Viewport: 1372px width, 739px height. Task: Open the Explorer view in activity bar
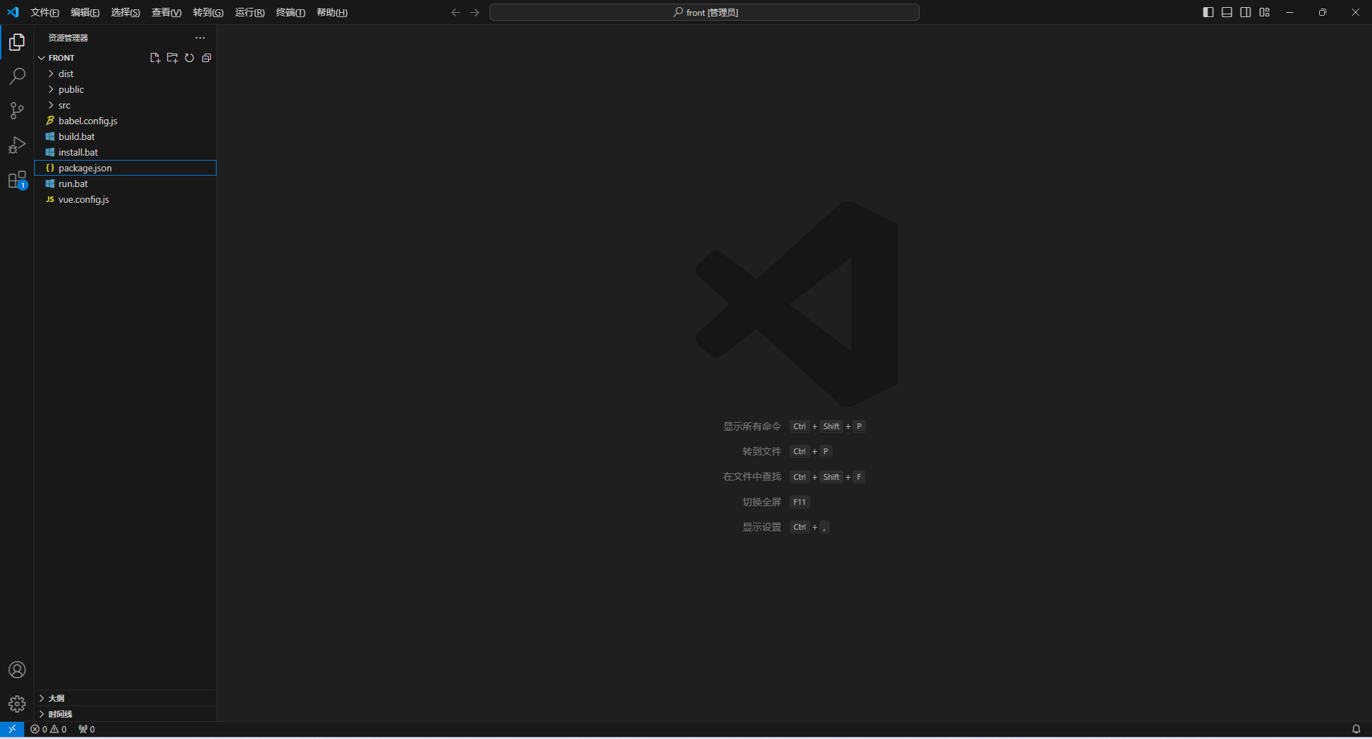(17, 42)
